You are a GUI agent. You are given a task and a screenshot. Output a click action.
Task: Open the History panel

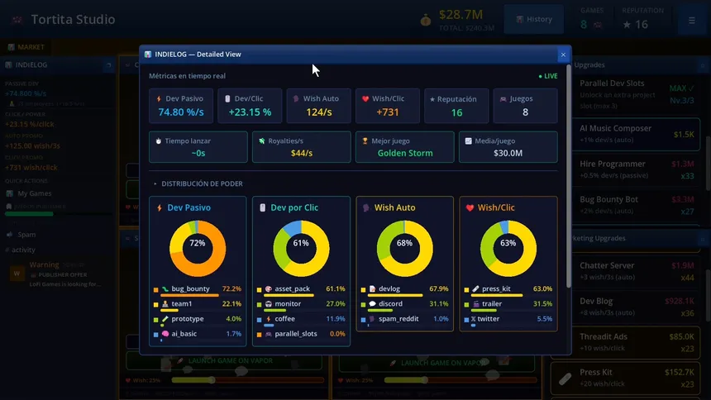(x=534, y=19)
